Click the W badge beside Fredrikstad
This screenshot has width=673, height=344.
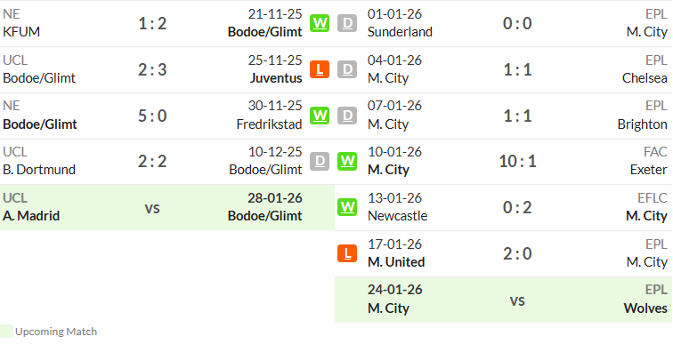[320, 116]
